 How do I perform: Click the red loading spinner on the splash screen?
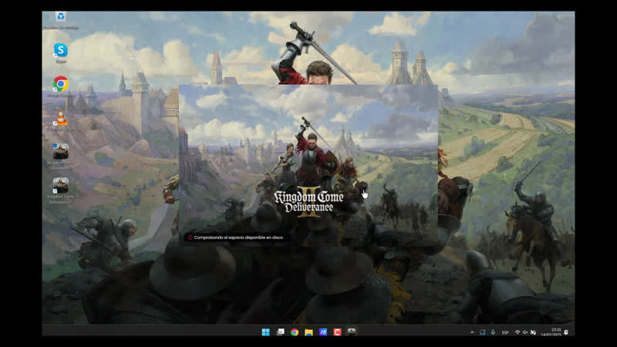click(190, 238)
